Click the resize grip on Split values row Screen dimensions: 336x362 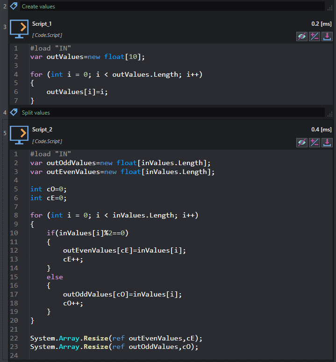[330, 114]
